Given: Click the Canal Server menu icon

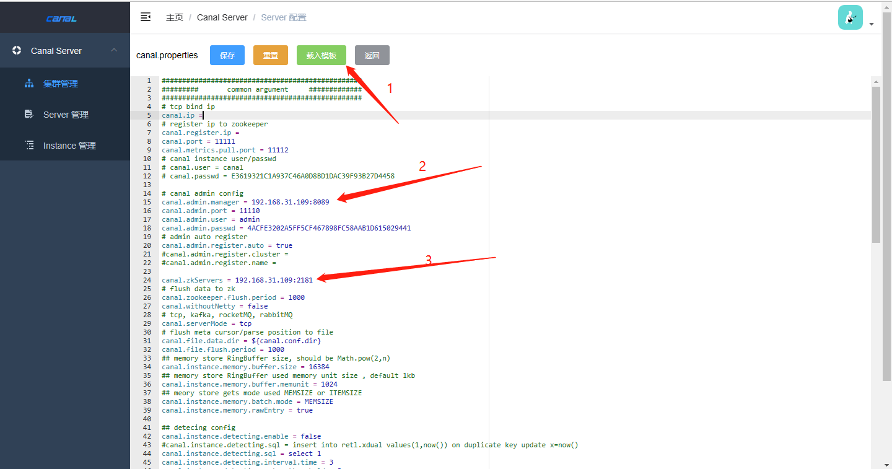Looking at the screenshot, I should pyautogui.click(x=17, y=51).
